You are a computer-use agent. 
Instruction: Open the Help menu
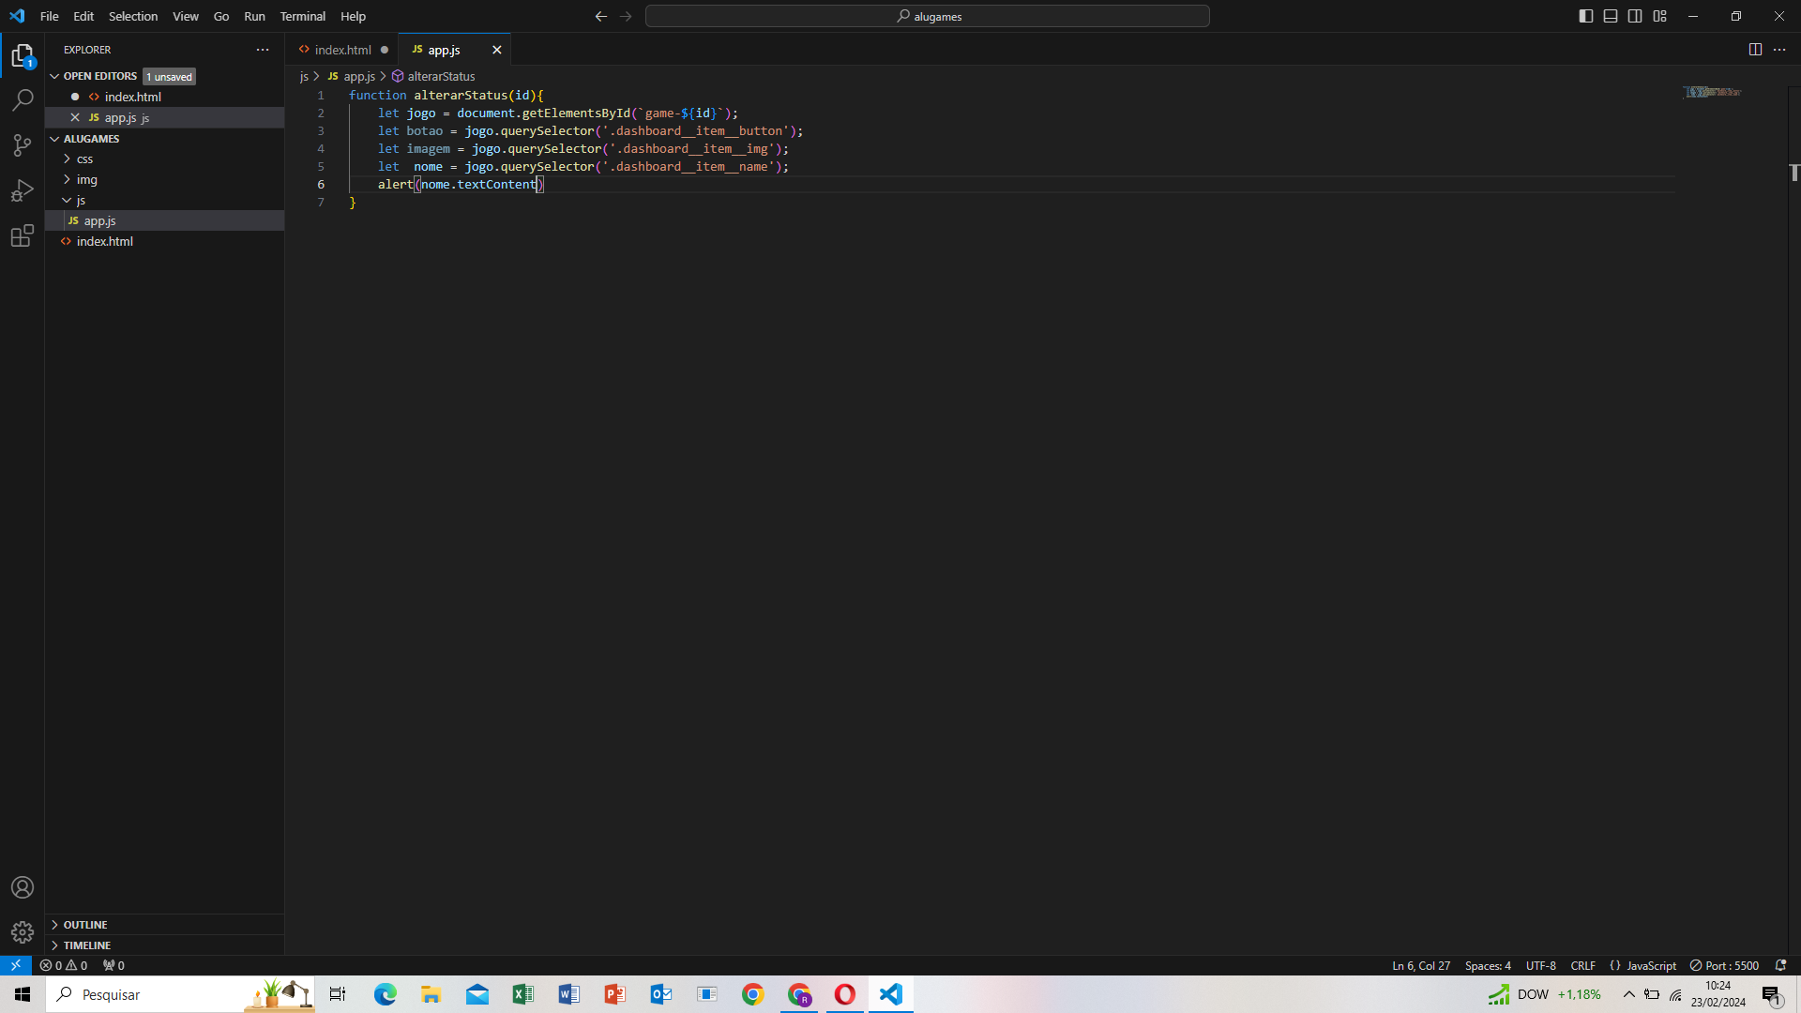pyautogui.click(x=354, y=16)
